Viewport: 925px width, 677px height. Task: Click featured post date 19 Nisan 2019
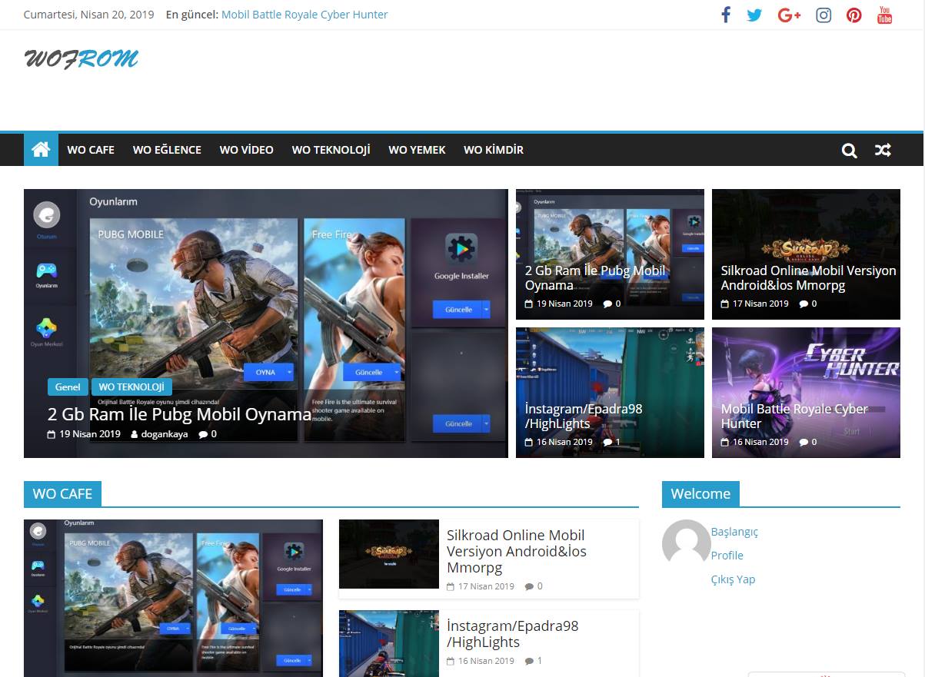(x=84, y=434)
